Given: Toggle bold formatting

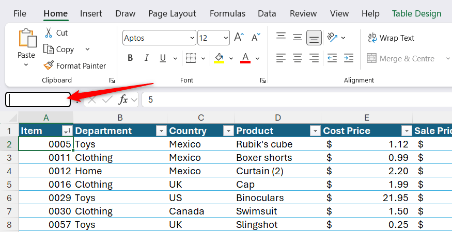Looking at the screenshot, I should [x=130, y=58].
